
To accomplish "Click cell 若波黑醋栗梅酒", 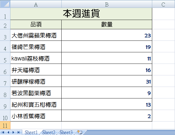I will 36,93.
